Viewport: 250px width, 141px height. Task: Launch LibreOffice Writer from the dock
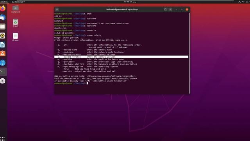[x=3, y=45]
